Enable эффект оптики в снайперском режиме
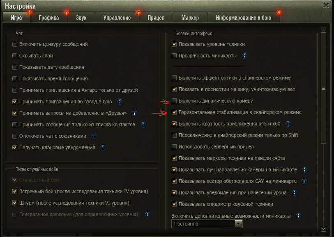The image size is (334, 237). [x=174, y=78]
